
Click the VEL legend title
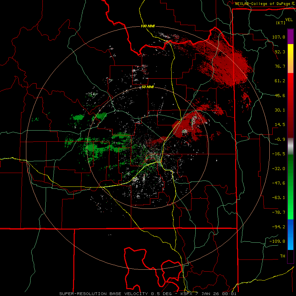(x=289, y=20)
